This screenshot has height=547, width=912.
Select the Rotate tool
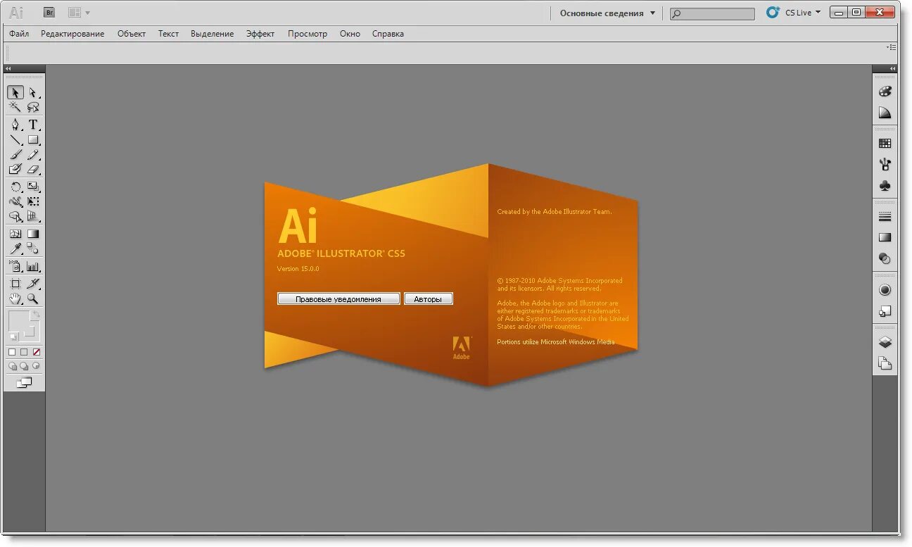(15, 187)
